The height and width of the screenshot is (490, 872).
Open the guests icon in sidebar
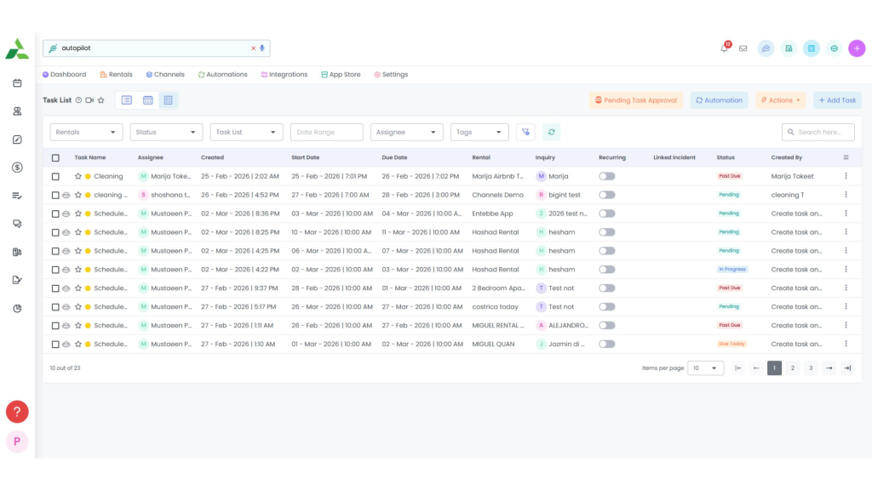point(17,111)
